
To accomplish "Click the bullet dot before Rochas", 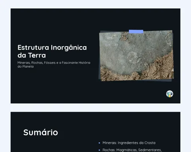I will [x=99, y=150].
